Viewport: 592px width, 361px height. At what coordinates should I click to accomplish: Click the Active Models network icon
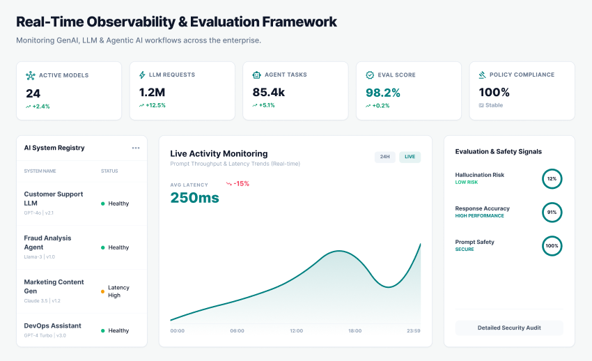(x=30, y=75)
